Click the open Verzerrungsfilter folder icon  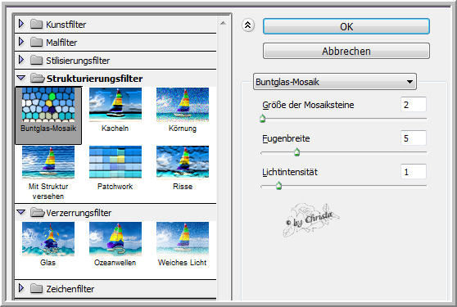(x=38, y=212)
